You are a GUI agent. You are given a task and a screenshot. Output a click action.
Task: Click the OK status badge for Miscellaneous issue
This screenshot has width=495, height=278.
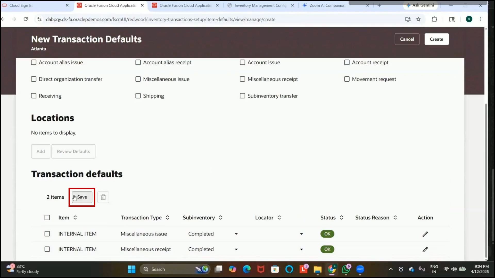click(x=327, y=234)
